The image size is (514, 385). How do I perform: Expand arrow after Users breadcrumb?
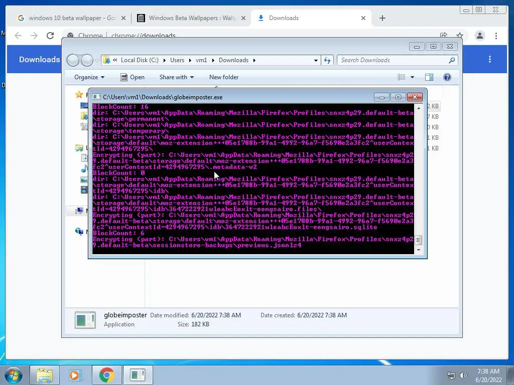190,60
